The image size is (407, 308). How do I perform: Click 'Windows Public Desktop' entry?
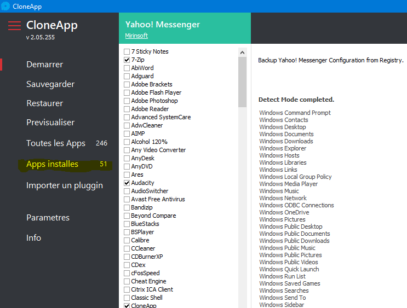291,226
